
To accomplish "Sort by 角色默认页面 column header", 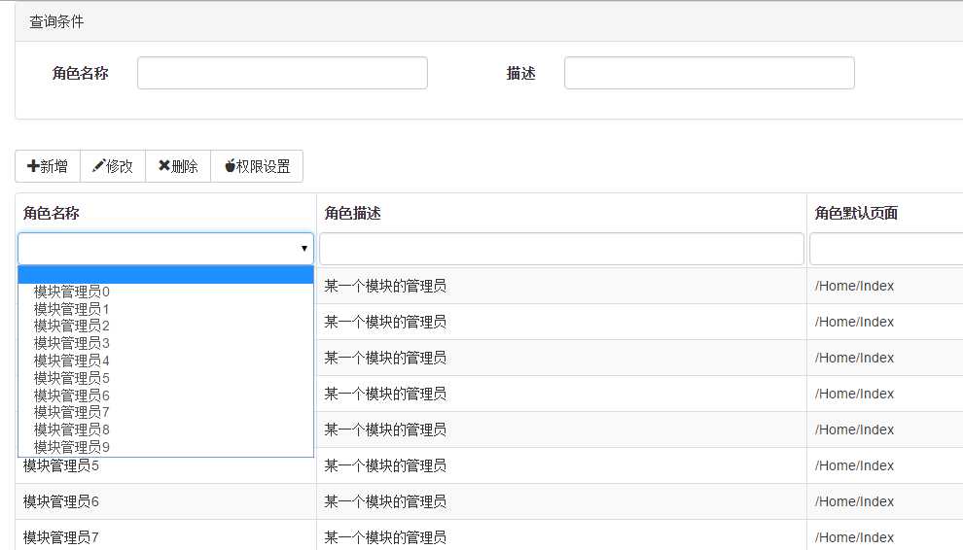I will pyautogui.click(x=856, y=213).
